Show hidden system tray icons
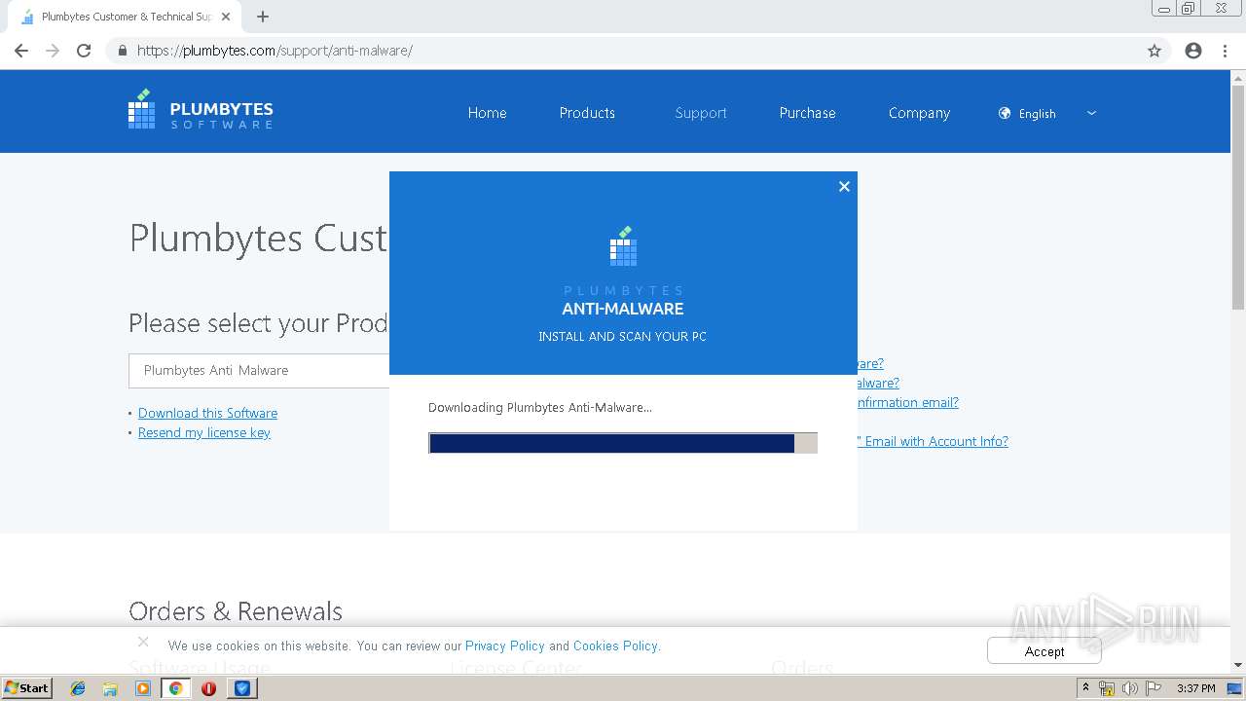 tap(1086, 688)
